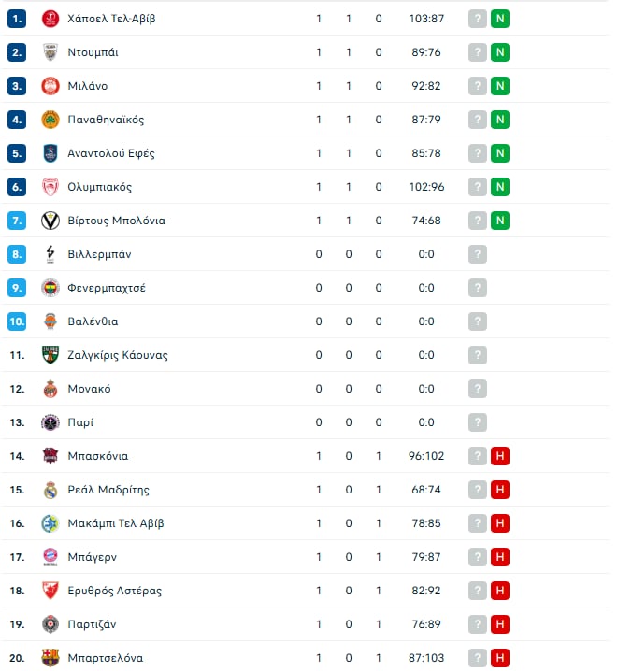The image size is (618, 671).
Task: Click the Olympiacos team crest
Action: (50, 187)
